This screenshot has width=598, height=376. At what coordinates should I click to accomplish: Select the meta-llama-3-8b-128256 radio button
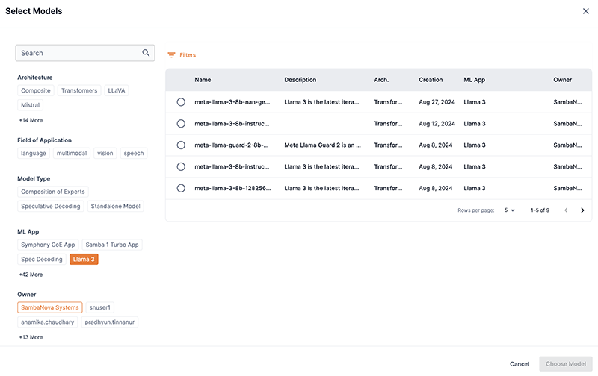coord(181,188)
